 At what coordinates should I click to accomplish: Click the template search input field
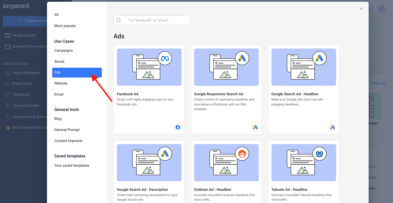pyautogui.click(x=152, y=20)
